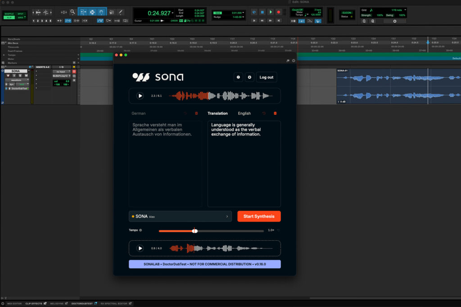Seek in the Sona synthesized waveform
The width and height of the screenshot is (461, 307).
click(221, 248)
